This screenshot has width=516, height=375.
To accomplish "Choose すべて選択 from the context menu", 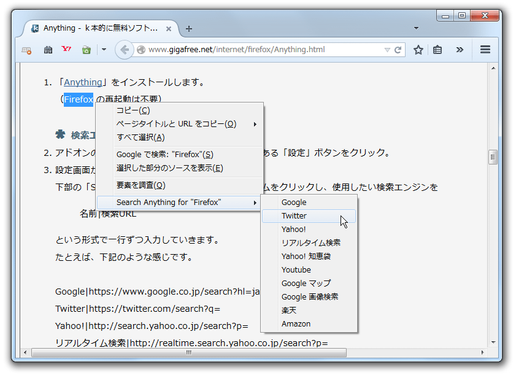I will 179,137.
